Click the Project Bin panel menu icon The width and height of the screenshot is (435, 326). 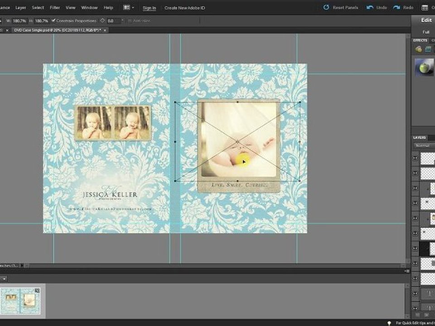point(407,271)
